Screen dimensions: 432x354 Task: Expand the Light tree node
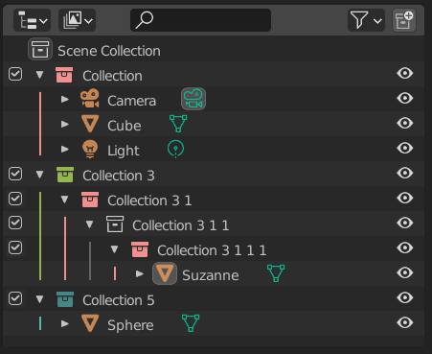click(x=65, y=149)
